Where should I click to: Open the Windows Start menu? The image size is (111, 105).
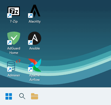(9, 96)
